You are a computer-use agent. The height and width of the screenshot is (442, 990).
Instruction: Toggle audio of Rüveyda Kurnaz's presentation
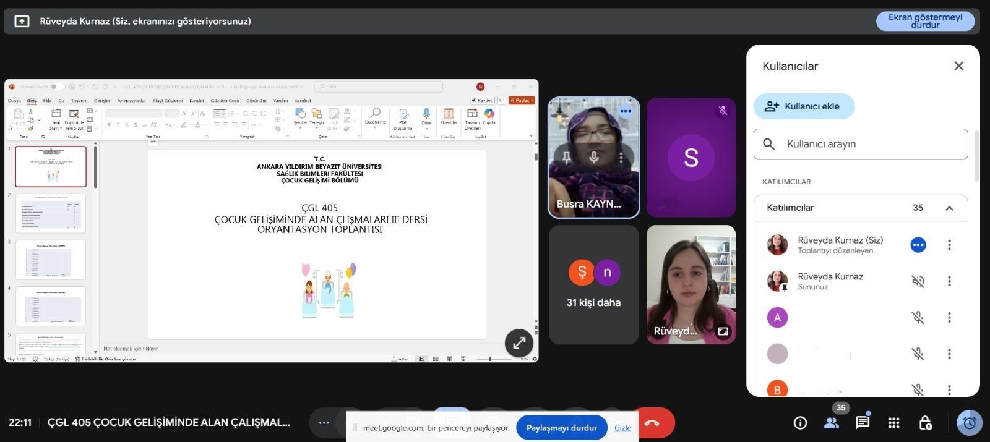pyautogui.click(x=918, y=281)
